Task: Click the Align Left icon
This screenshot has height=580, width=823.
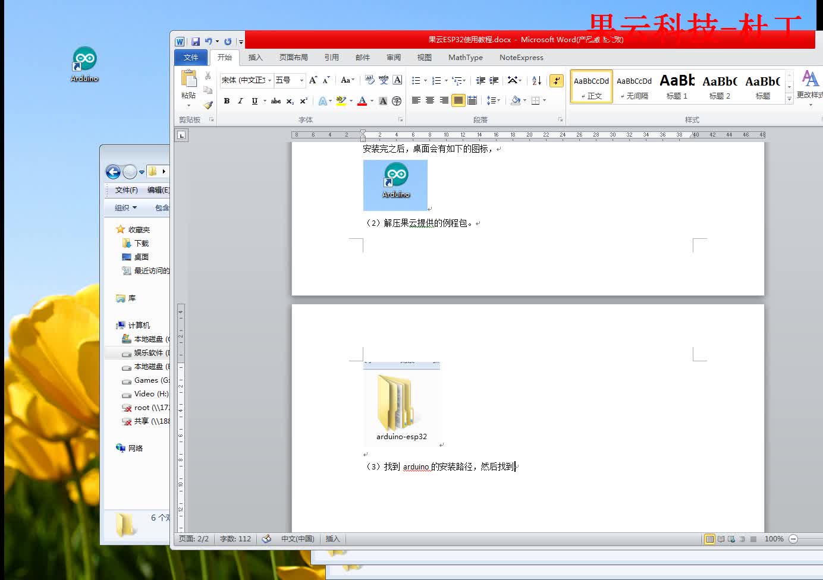Action: pos(416,100)
